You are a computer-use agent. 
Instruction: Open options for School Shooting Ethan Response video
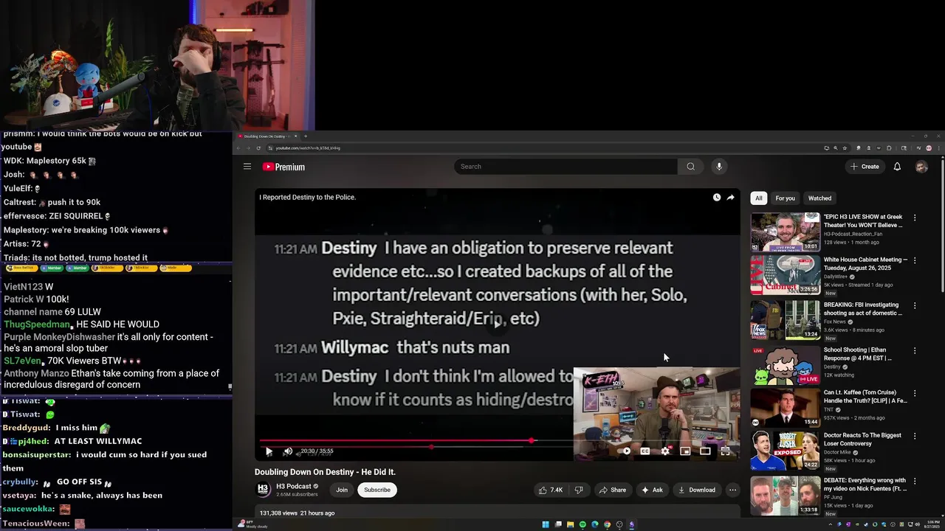(x=915, y=350)
